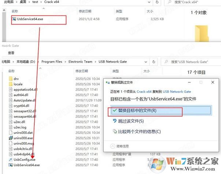The width and height of the screenshot is (221, 174).
Task: Click the 137 KB size cell
Action: [155, 154]
